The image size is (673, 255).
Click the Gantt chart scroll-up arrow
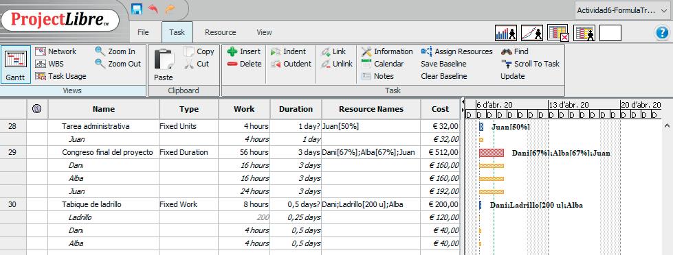[x=667, y=126]
